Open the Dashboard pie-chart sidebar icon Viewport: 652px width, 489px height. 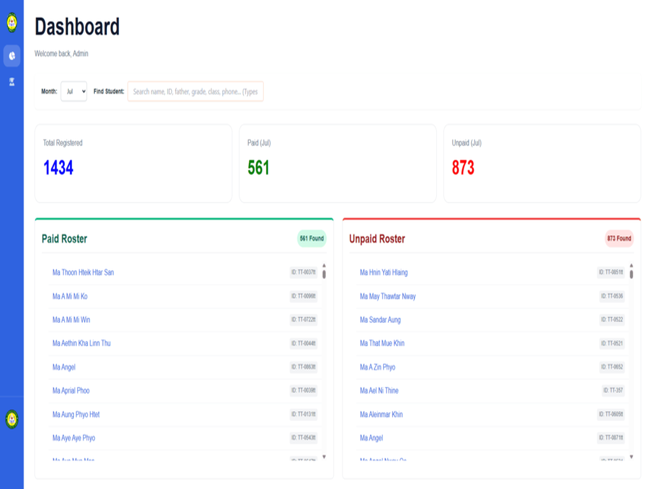coord(11,56)
